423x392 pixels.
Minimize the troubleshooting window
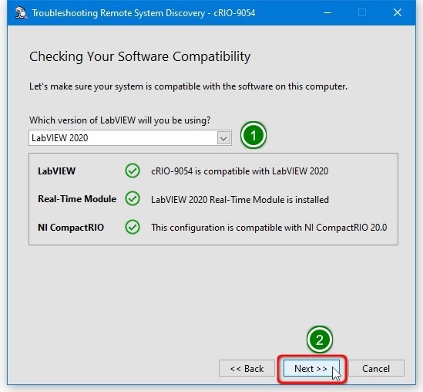click(327, 12)
